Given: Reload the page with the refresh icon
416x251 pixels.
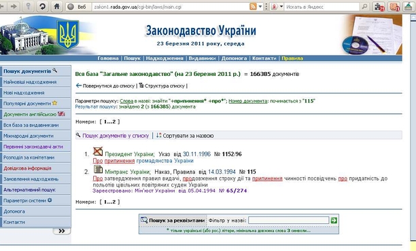Looking at the screenshot, I should coord(42,6).
